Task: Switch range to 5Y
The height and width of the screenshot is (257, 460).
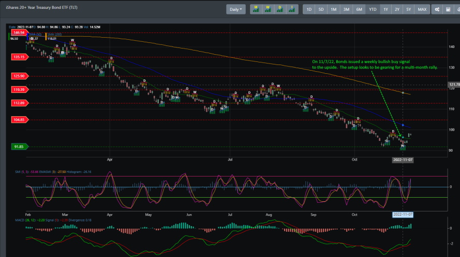Action: (x=408, y=9)
